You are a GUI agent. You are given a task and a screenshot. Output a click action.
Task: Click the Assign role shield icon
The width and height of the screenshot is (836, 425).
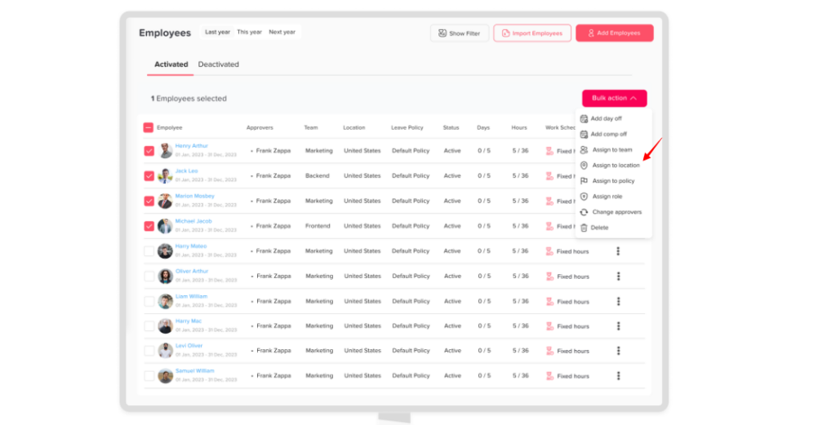tap(584, 197)
